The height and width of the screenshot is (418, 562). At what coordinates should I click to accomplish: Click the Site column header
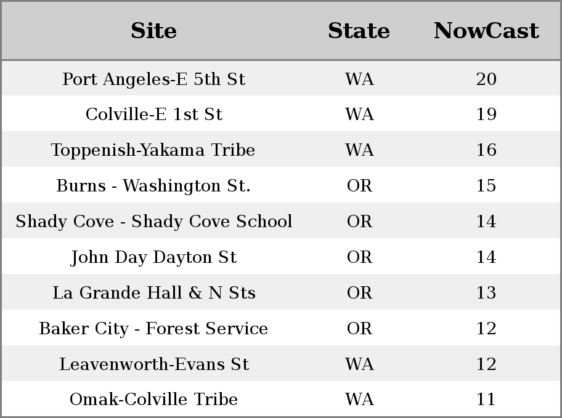click(154, 31)
